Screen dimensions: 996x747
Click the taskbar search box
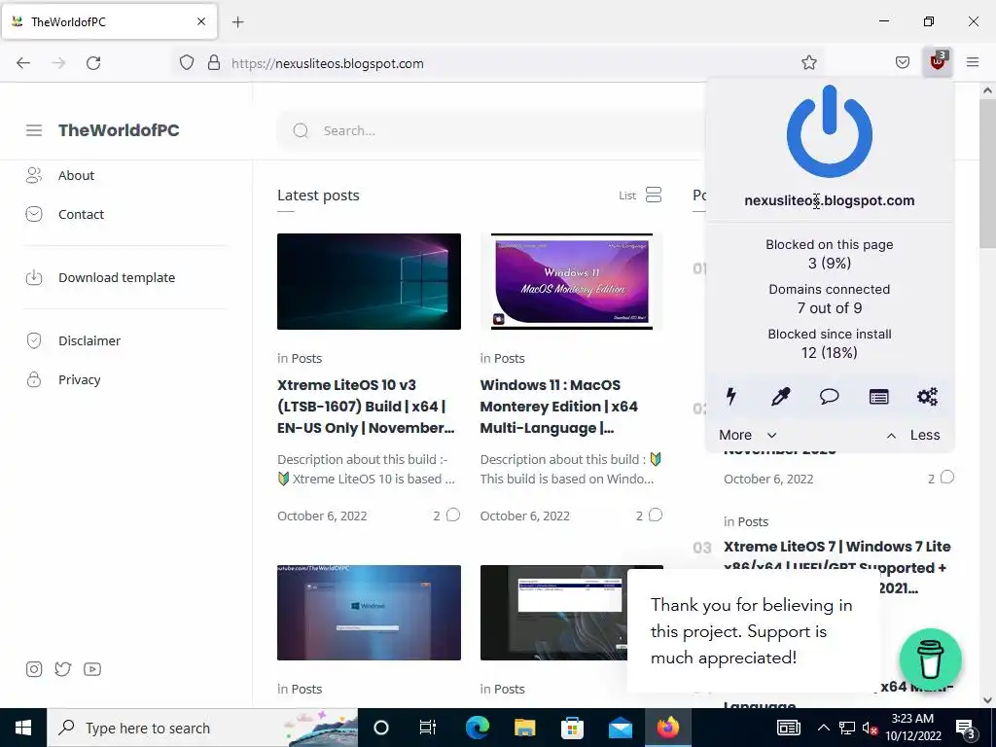[x=202, y=728]
